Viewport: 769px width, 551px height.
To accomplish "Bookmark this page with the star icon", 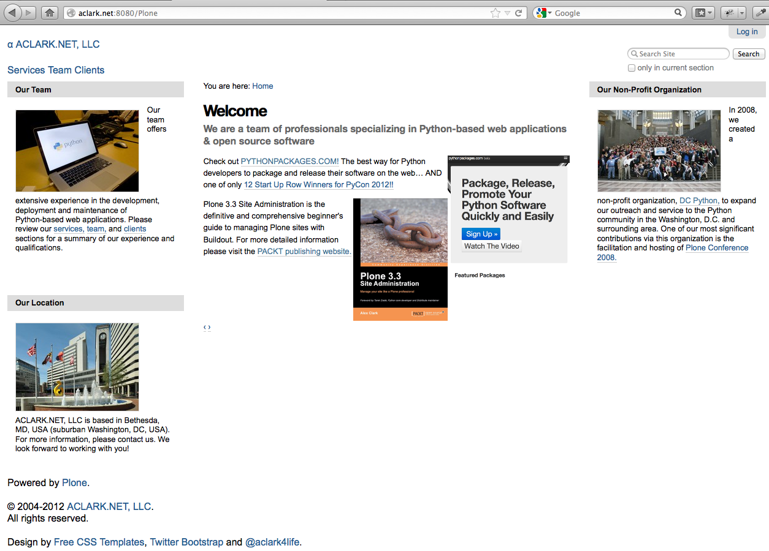I will pyautogui.click(x=495, y=13).
